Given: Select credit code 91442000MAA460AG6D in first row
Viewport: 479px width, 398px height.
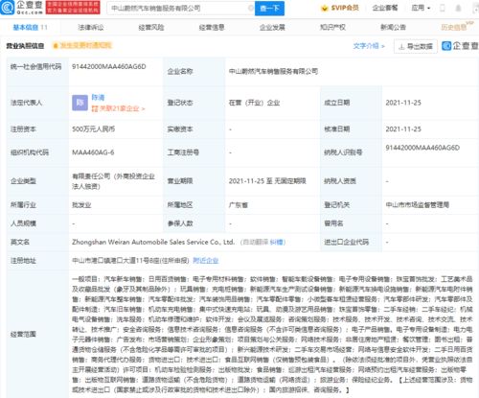Looking at the screenshot, I should [109, 66].
